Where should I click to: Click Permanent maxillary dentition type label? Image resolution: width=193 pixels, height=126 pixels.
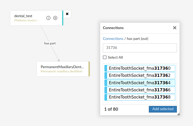(x=62, y=71)
